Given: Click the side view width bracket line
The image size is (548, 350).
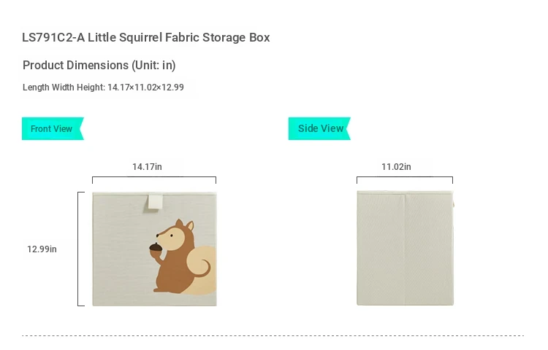Looking at the screenshot, I should pos(405,180).
